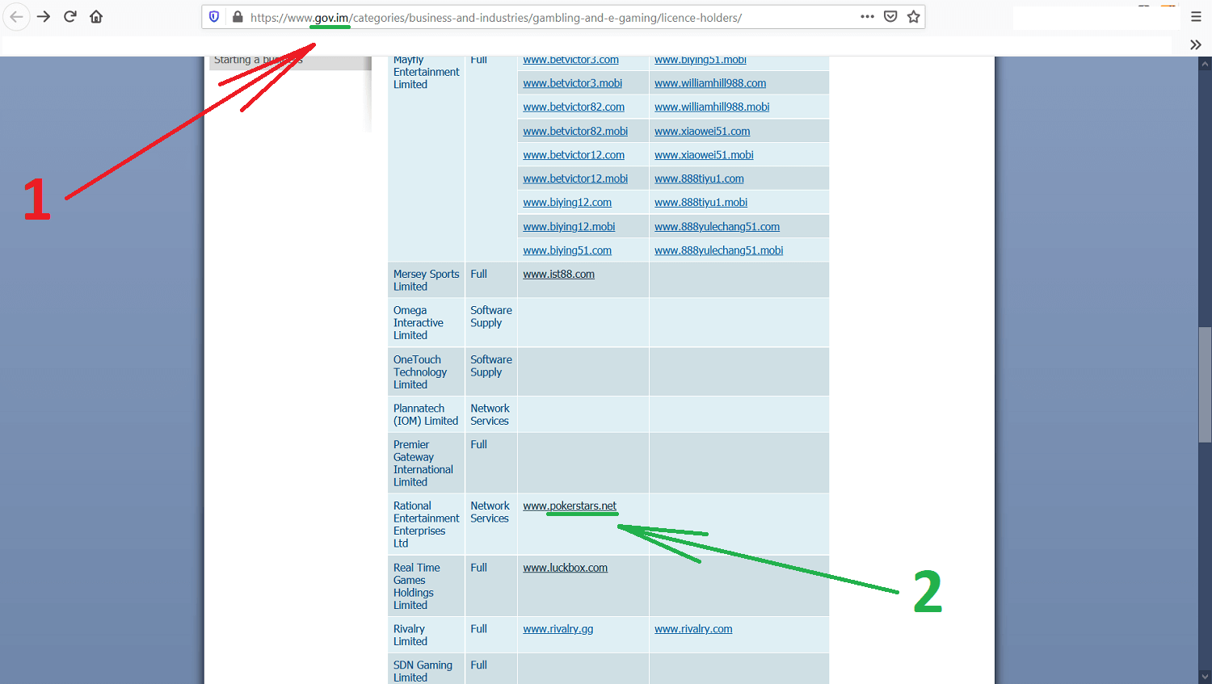The height and width of the screenshot is (684, 1212).
Task: Click Network Services in Rational Entertainment row
Action: tap(490, 512)
